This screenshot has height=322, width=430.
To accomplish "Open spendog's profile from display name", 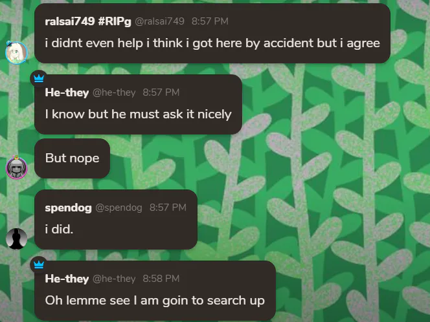I will (68, 208).
